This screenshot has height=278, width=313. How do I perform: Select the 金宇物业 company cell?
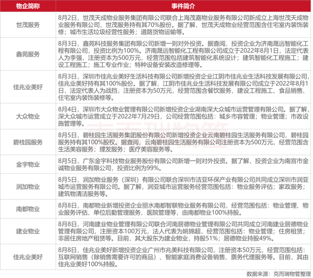tap(28, 164)
